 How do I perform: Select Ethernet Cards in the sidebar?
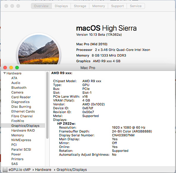pyautogui.click(x=23, y=111)
